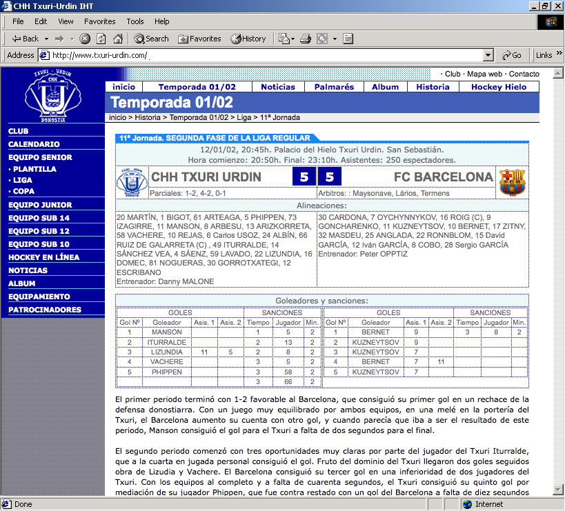
Task: Open the Edit button dropdown arrow
Action: [x=335, y=39]
